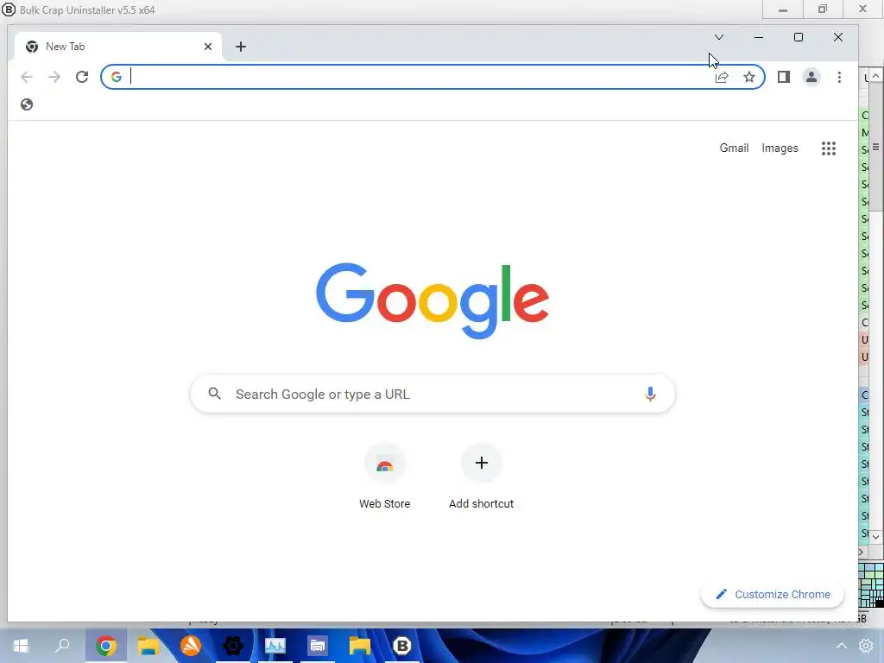Click the share page icon in address bar
Screen dimensions: 884x663
click(722, 77)
